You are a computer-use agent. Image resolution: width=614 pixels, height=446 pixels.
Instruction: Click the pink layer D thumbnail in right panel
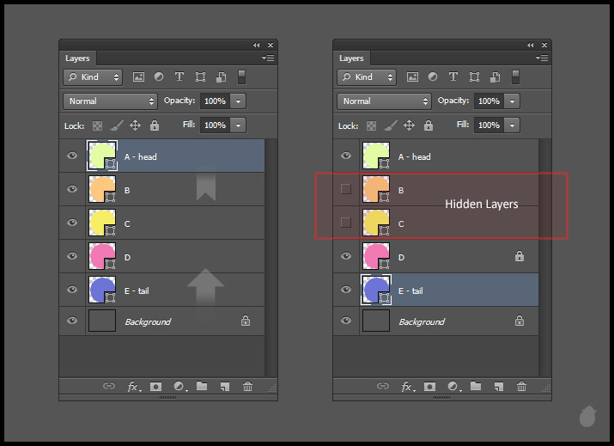click(x=376, y=256)
